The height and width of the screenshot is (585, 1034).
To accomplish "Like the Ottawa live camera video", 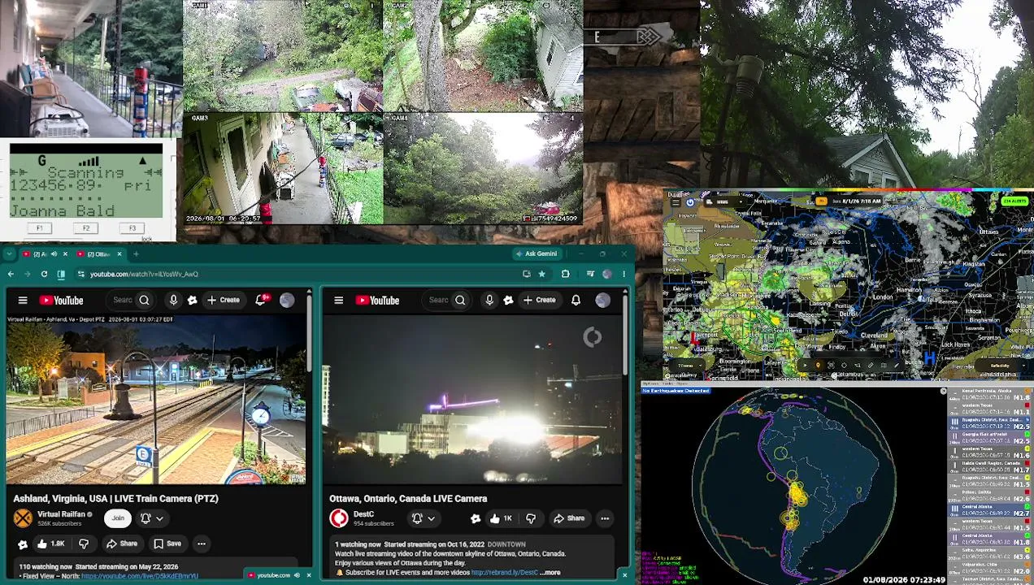I will [x=501, y=518].
